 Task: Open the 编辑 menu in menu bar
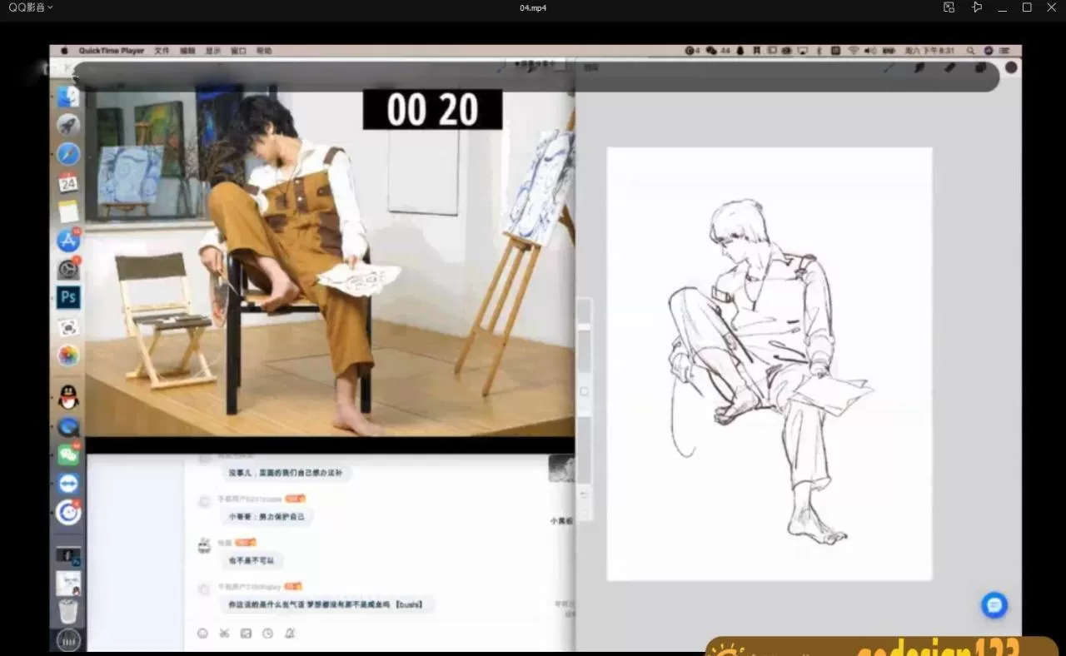[x=187, y=51]
